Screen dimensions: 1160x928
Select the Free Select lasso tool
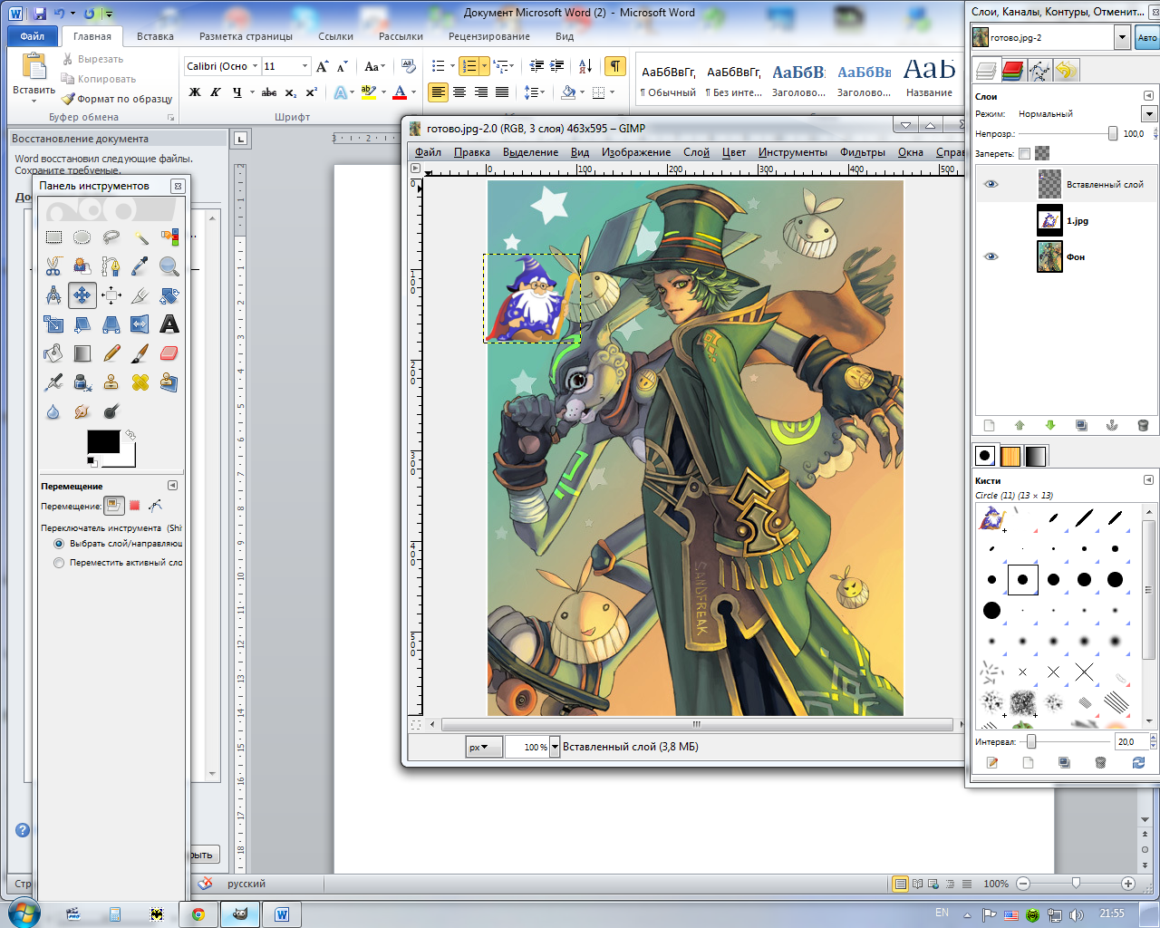(x=111, y=237)
